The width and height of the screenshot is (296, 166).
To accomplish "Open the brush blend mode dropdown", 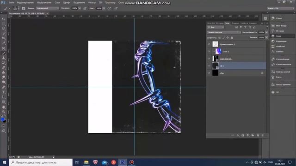I will [x=48, y=8].
